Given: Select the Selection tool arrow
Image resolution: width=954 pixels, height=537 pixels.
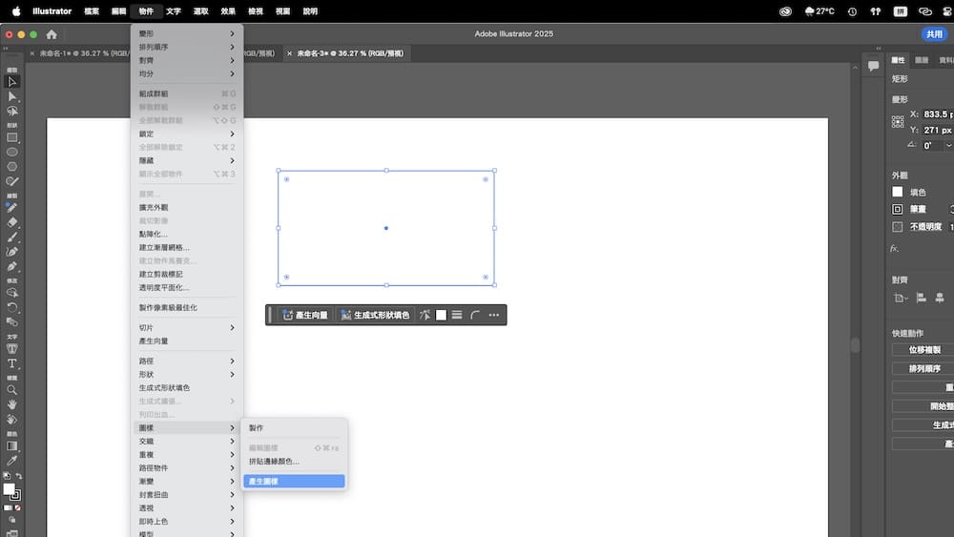Looking at the screenshot, I should point(11,81).
